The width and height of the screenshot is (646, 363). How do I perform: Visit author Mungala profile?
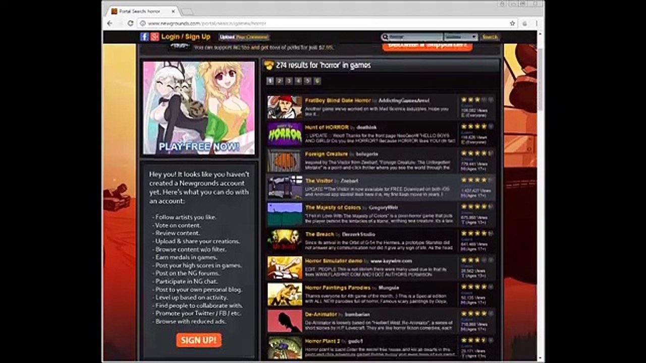coord(389,288)
